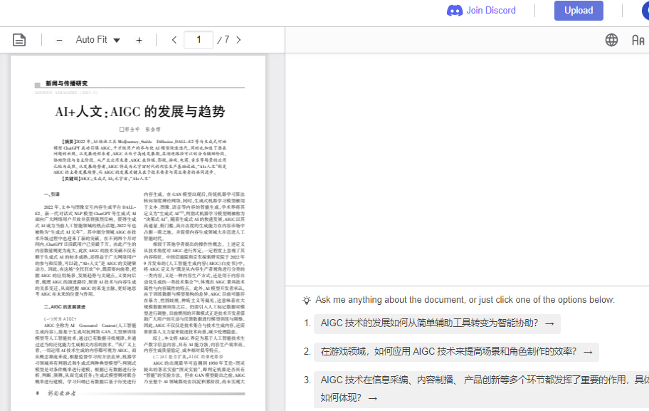
Task: Zoom out using the minus icon
Action: [60, 39]
